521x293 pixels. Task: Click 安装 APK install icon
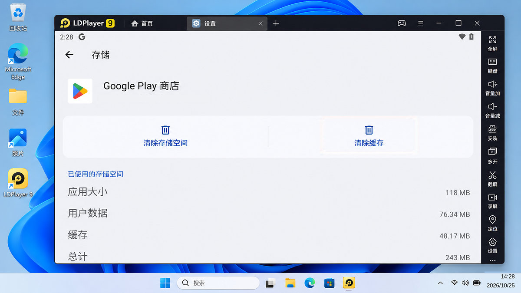(492, 133)
